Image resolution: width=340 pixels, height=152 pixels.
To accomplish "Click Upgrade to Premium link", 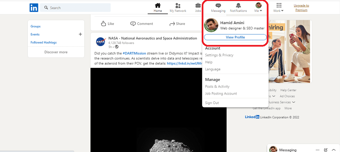I will (301, 8).
